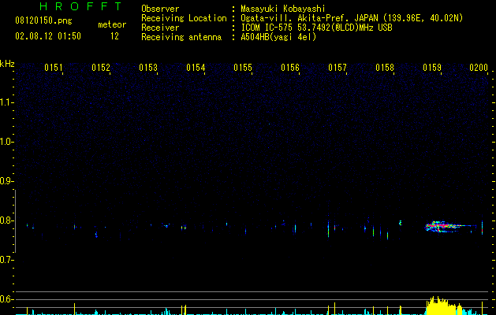Click observer name Masayuki Kobayashi
Screen dimensions: 496x315
(283, 9)
